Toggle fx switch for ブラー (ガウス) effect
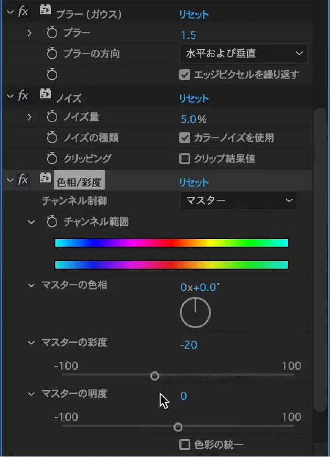330x457 pixels. click(23, 12)
